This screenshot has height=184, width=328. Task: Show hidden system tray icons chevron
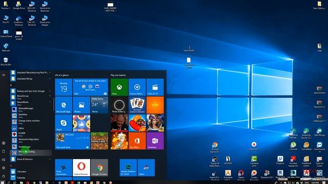pos(281,182)
